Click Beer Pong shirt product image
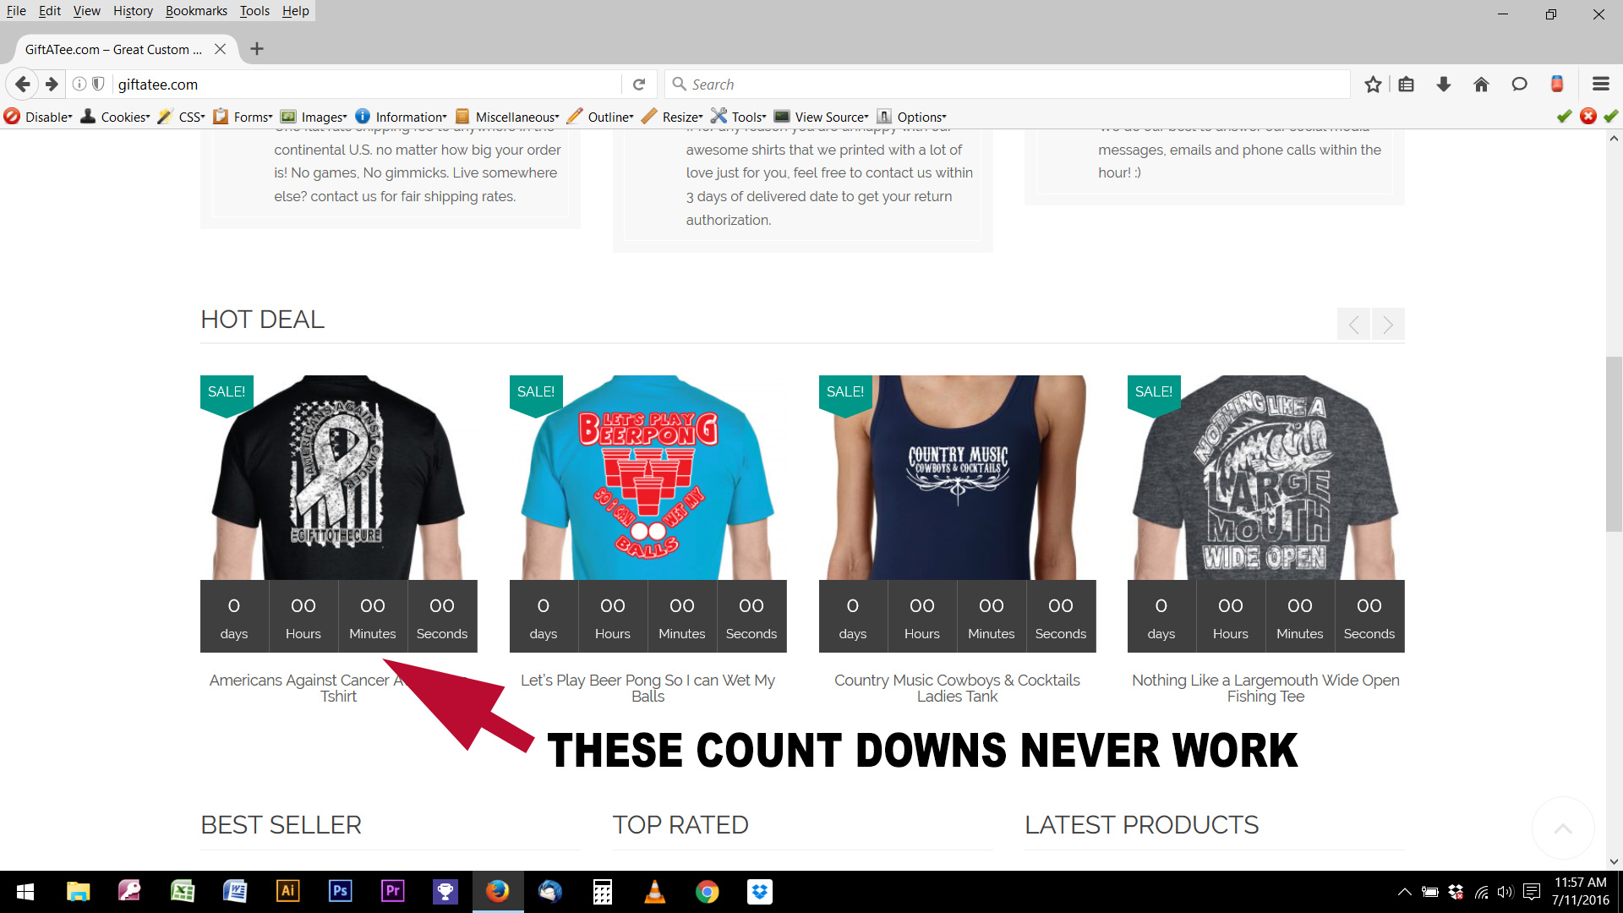1623x913 pixels. tap(648, 478)
